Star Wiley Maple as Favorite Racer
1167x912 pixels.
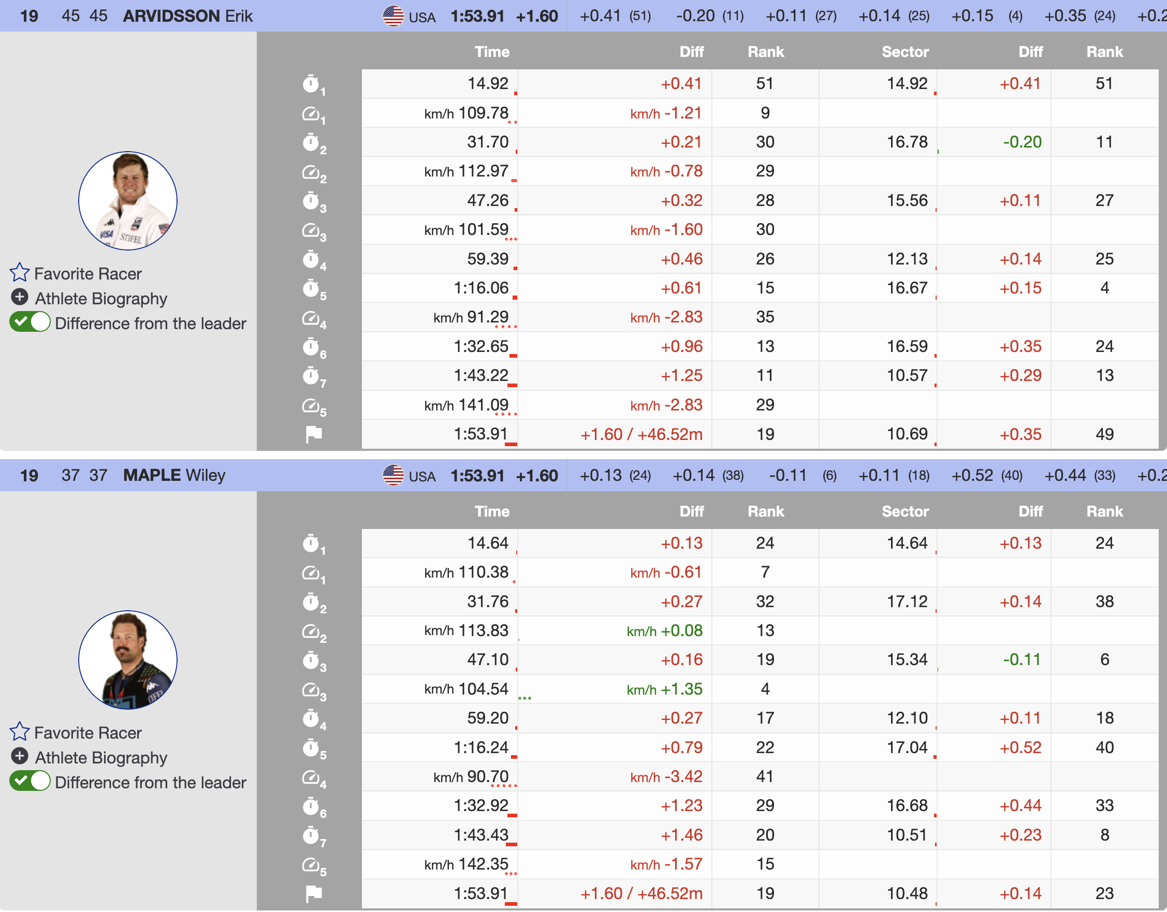(20, 732)
